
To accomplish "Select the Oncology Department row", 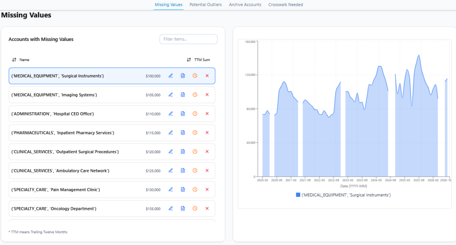I will click(112, 208).
